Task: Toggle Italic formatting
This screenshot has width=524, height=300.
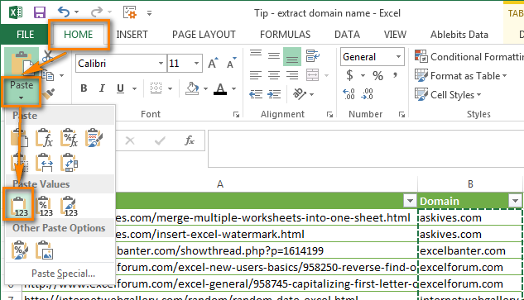Action: coord(102,88)
